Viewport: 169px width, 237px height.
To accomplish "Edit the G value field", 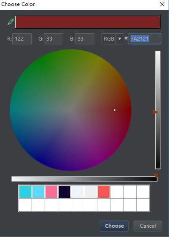I will pyautogui.click(x=54, y=39).
